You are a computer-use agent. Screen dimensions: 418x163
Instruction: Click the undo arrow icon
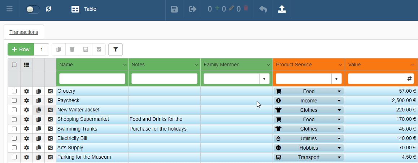[x=263, y=9]
